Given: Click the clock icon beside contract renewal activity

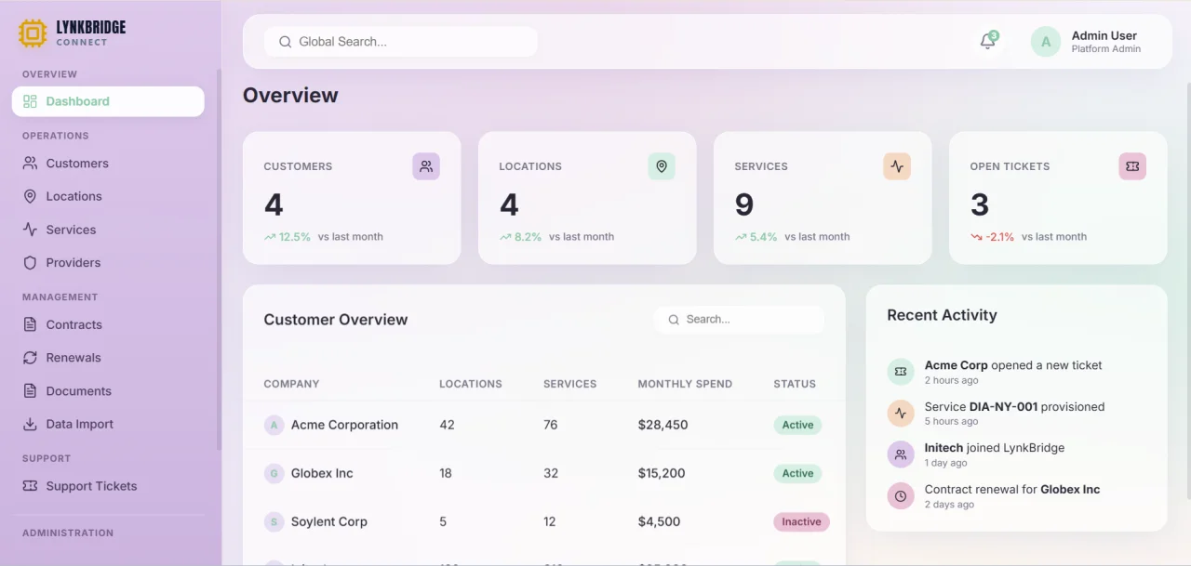Looking at the screenshot, I should pyautogui.click(x=901, y=496).
